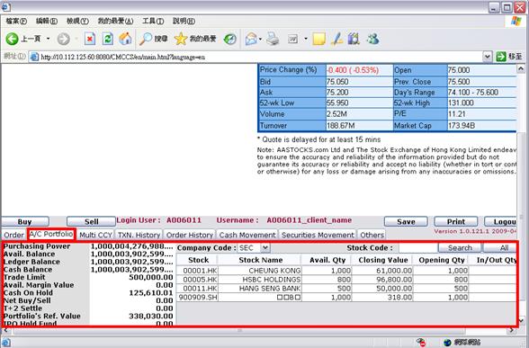This screenshot has height=348, width=529.
Task: Open the Edit icon dropdown arrow
Action: 306,40
